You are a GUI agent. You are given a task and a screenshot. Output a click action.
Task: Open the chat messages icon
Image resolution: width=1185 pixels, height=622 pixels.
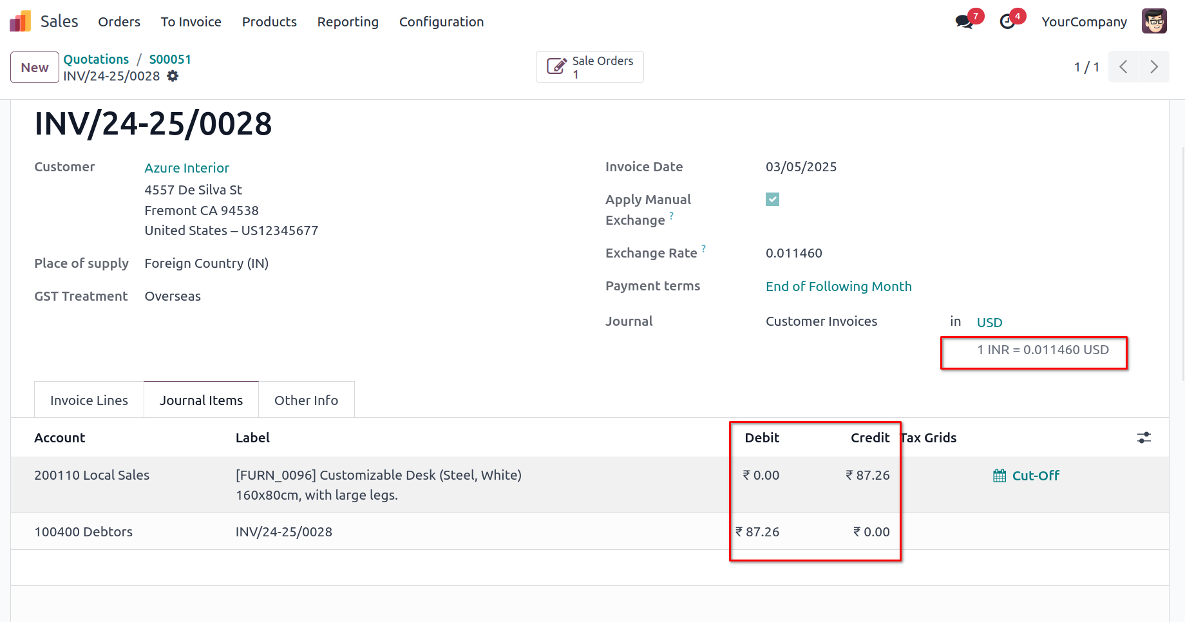964,22
